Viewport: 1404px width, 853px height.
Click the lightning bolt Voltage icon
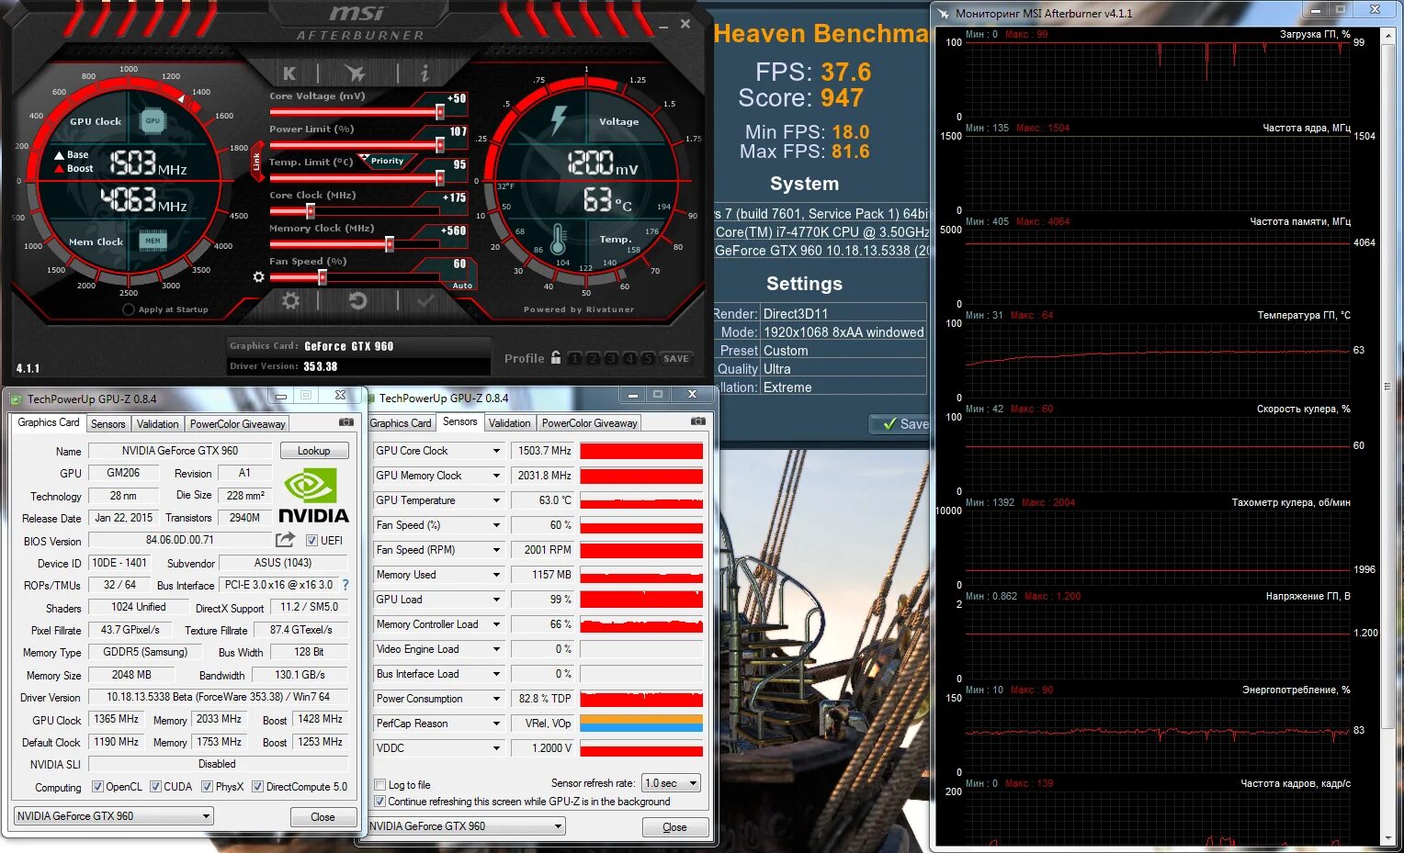(559, 120)
